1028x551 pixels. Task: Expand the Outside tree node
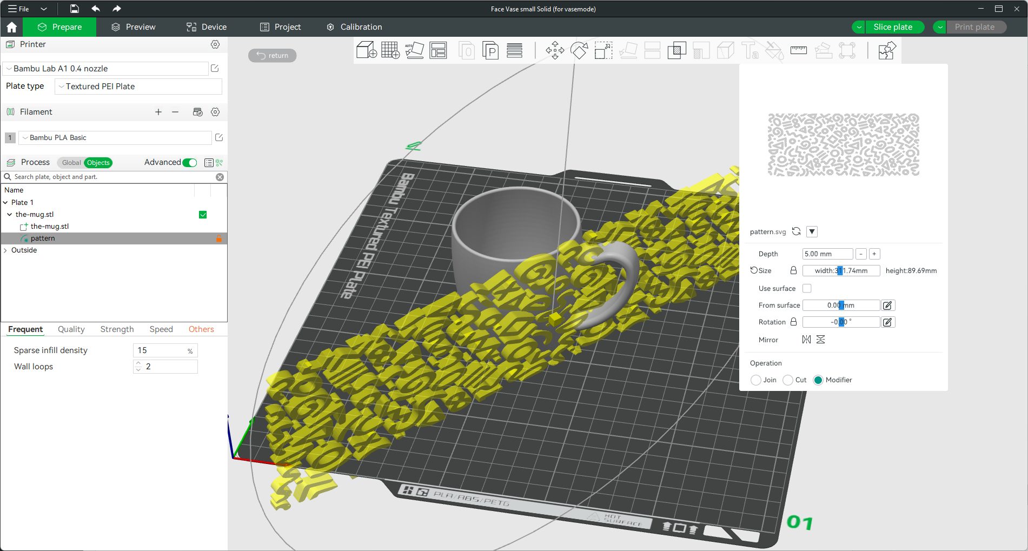(x=5, y=250)
